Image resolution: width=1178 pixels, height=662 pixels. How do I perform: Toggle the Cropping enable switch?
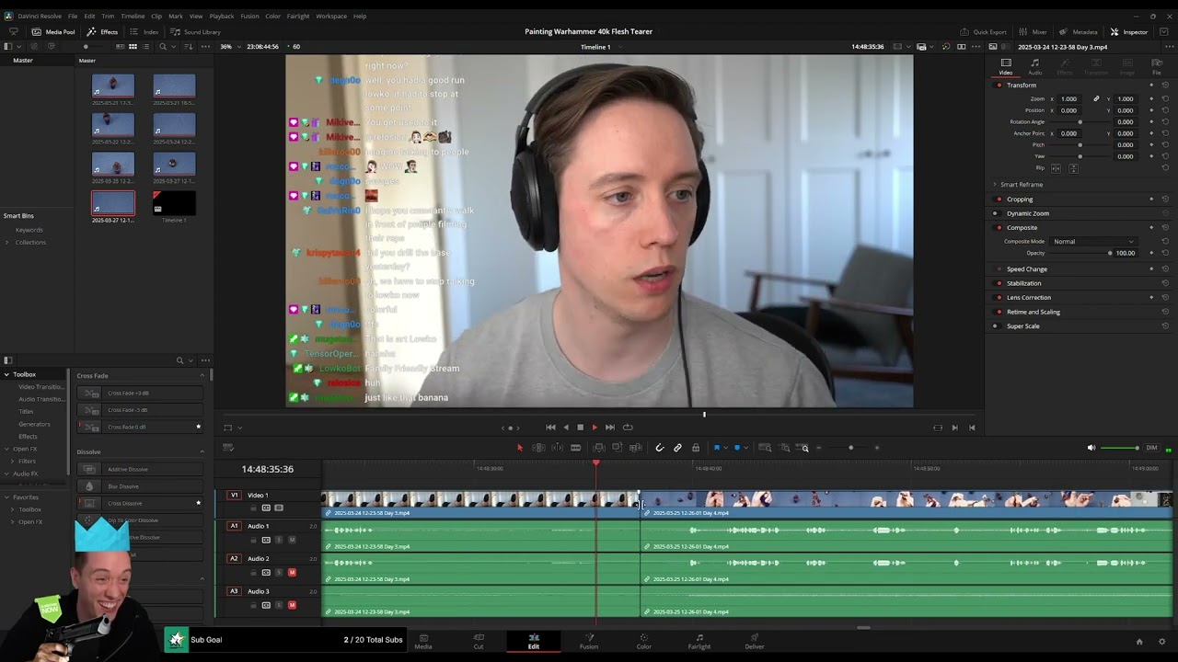click(999, 200)
